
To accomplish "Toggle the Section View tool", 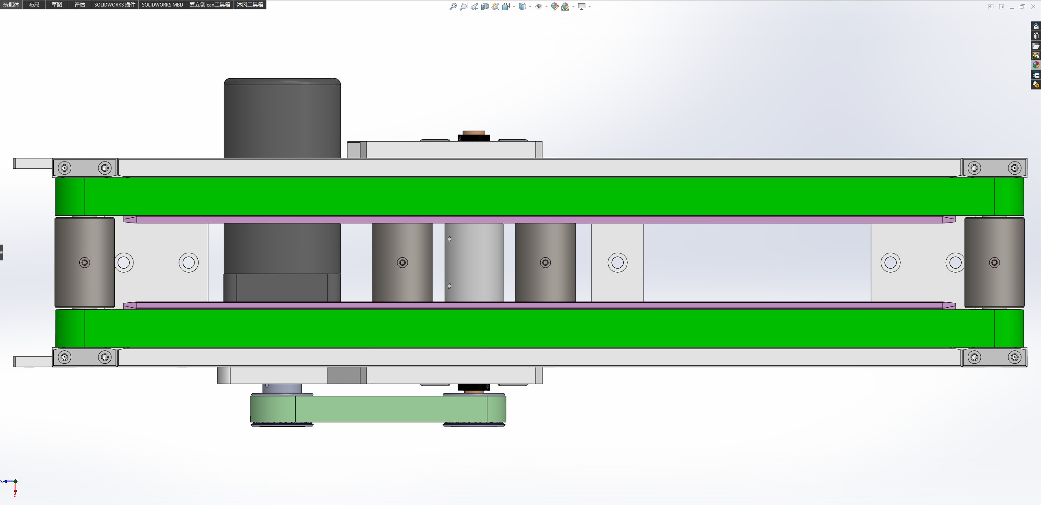I will coord(484,7).
